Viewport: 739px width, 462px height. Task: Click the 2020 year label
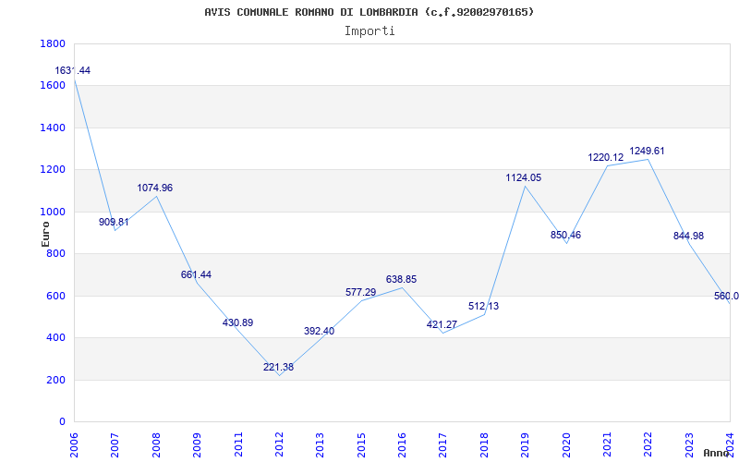566,445
